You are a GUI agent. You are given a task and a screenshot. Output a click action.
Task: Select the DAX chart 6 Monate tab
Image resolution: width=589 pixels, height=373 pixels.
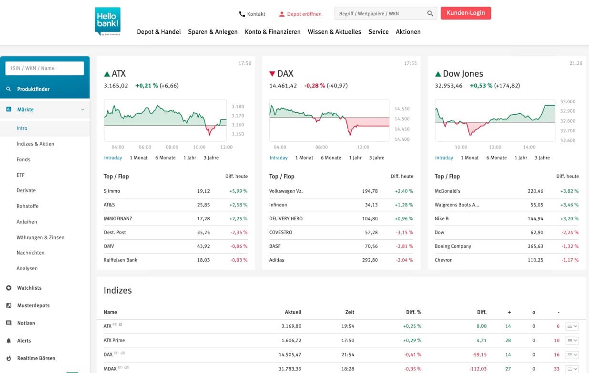click(331, 158)
